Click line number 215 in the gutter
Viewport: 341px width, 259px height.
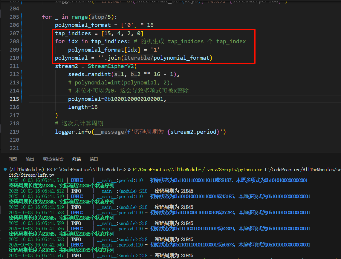click(x=14, y=99)
